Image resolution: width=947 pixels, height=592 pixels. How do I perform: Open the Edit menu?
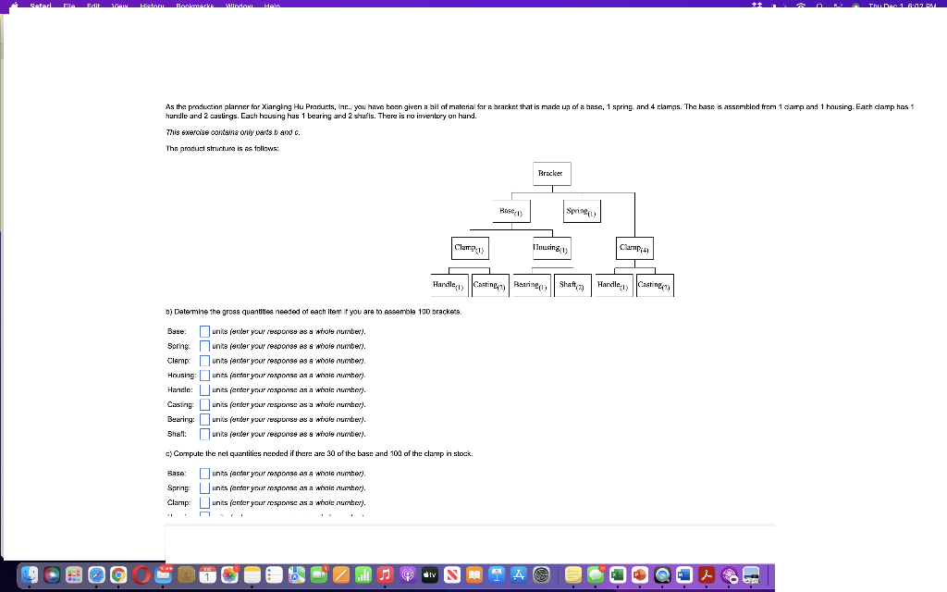pyautogui.click(x=93, y=6)
